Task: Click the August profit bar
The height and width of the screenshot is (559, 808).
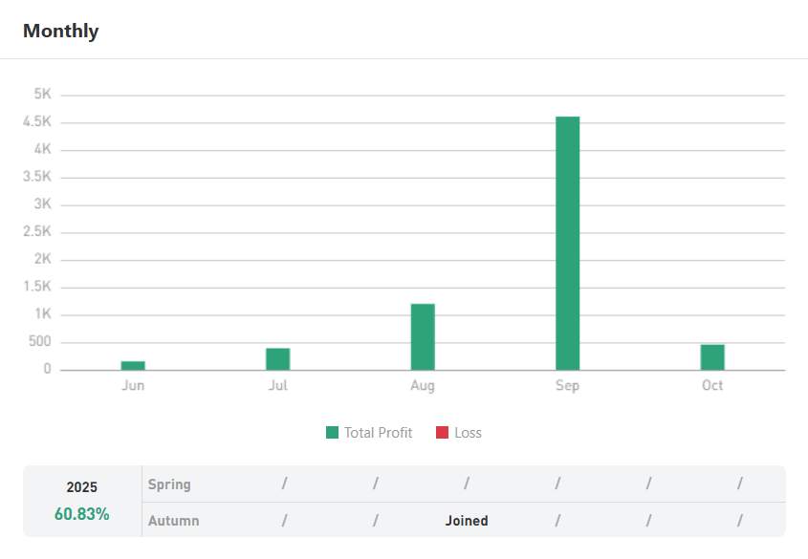Action: click(x=423, y=336)
